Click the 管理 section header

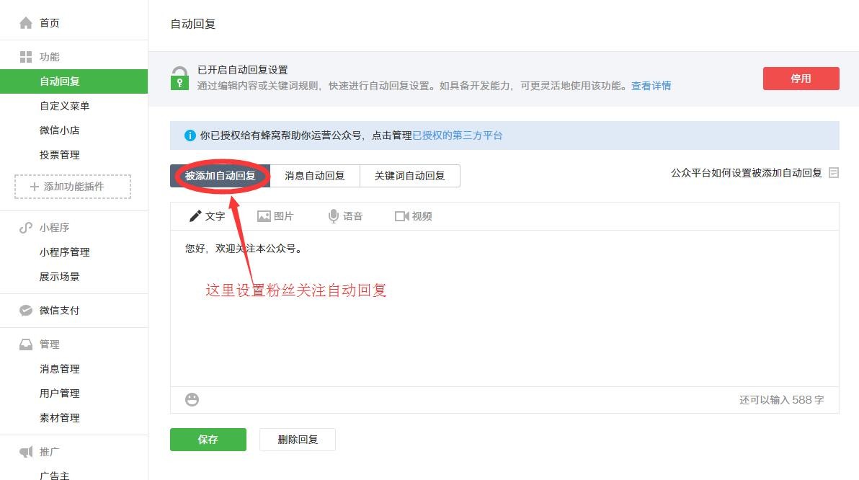49,344
